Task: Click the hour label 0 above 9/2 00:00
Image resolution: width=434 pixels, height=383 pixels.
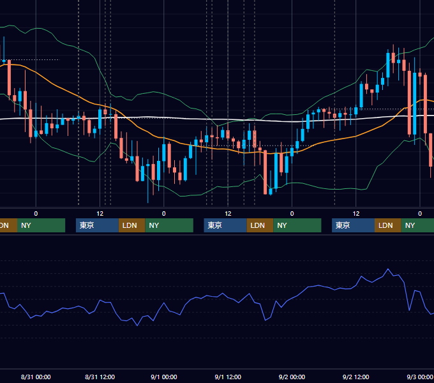Action: click(292, 214)
